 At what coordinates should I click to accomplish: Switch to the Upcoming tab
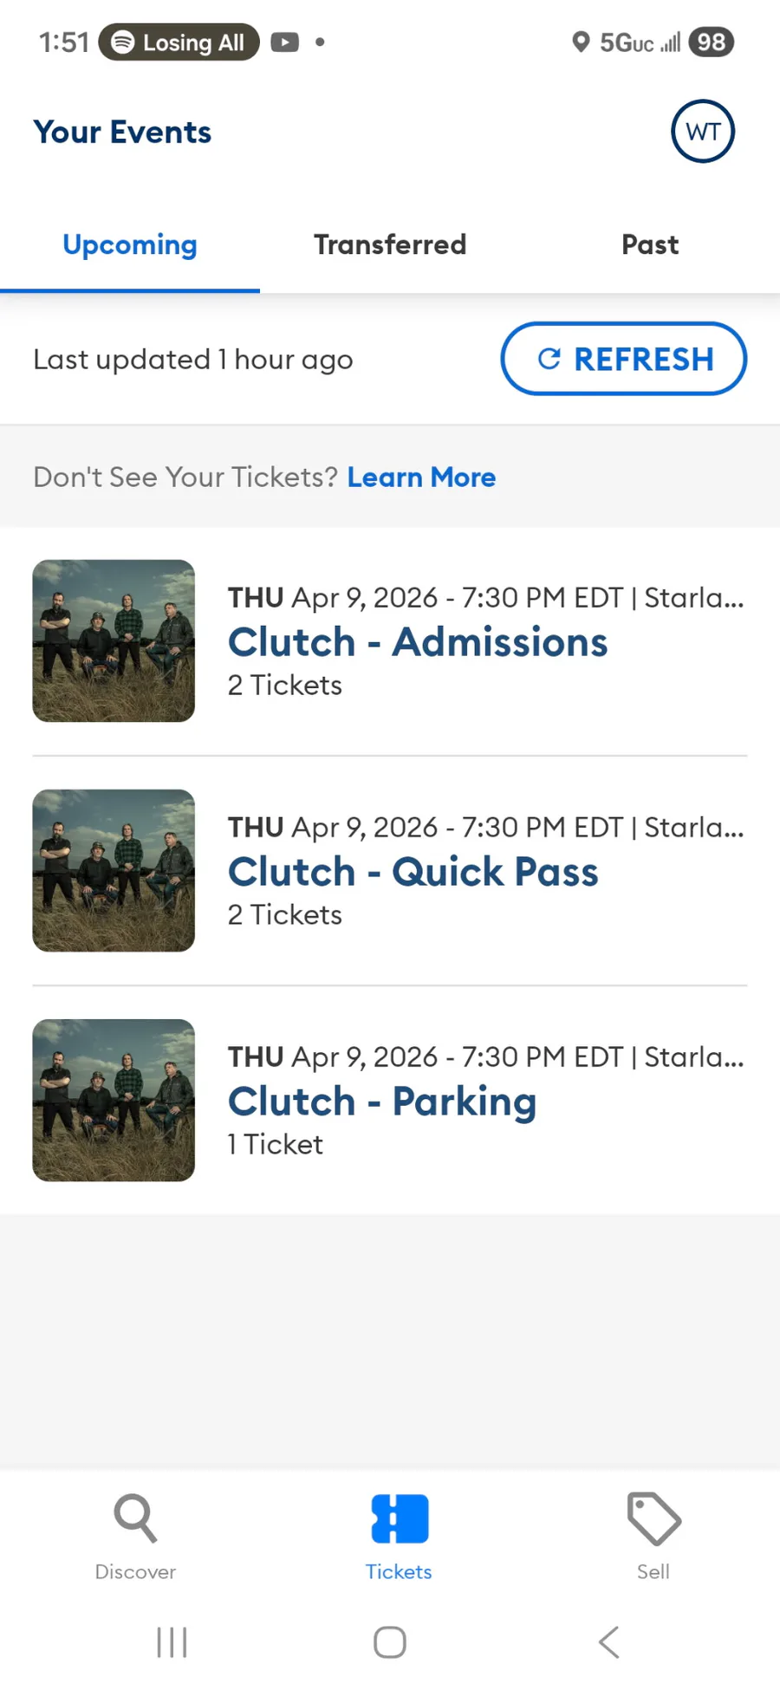(130, 245)
